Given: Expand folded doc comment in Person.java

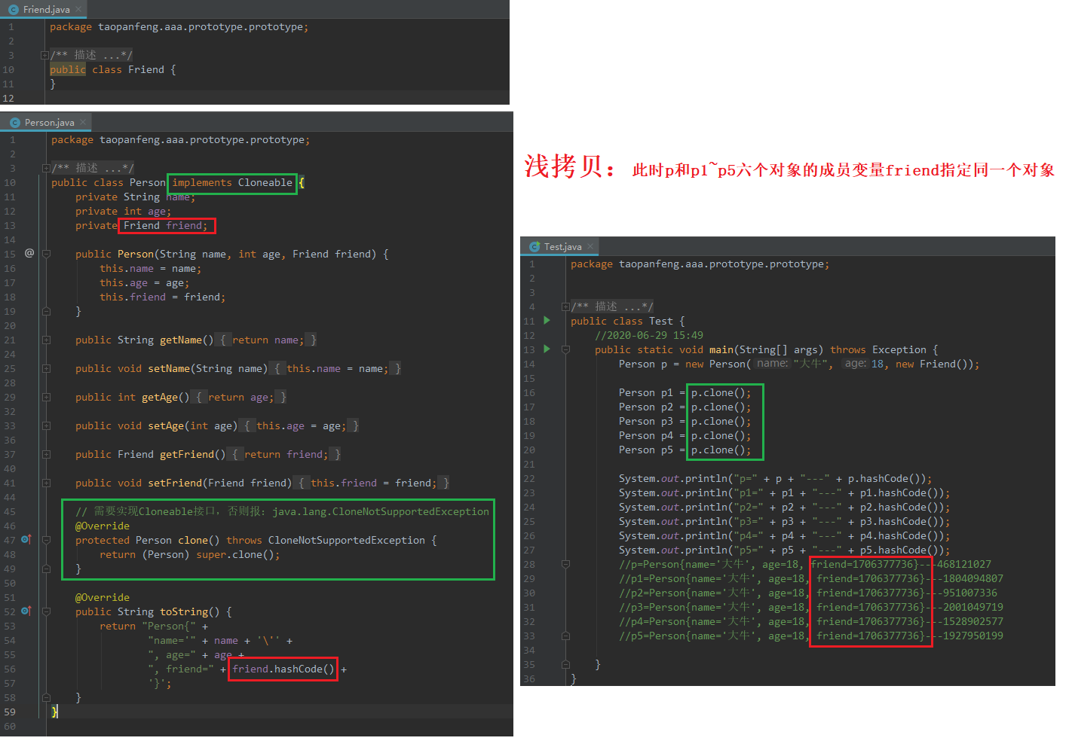Looking at the screenshot, I should click(46, 169).
